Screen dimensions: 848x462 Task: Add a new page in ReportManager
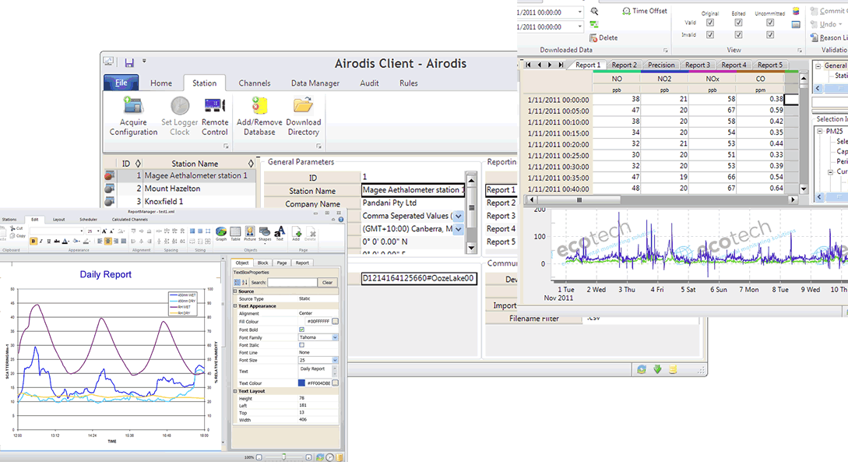297,232
